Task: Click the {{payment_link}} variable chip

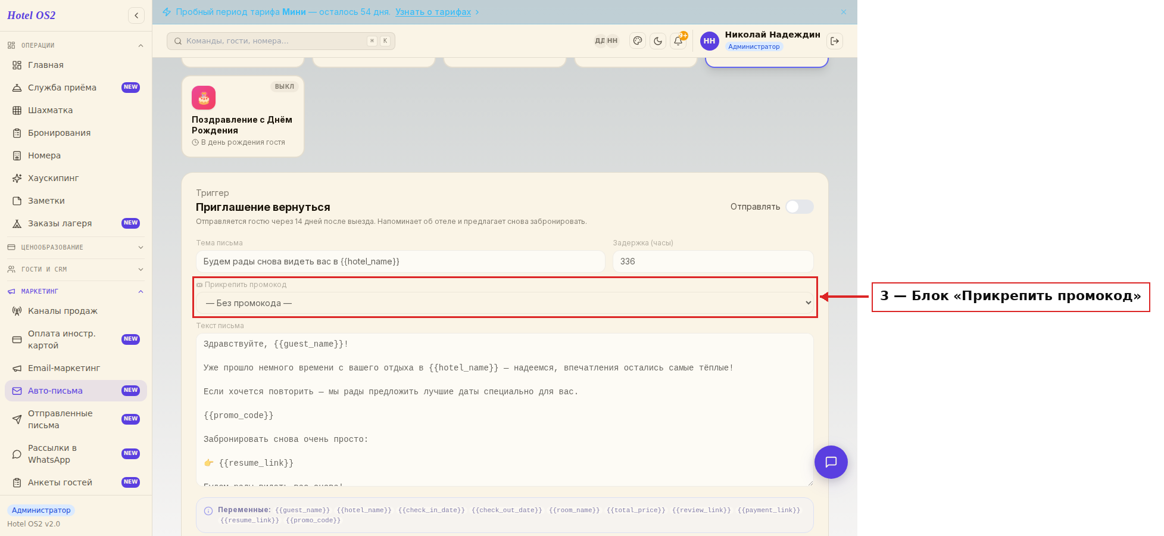Action: pyautogui.click(x=769, y=510)
